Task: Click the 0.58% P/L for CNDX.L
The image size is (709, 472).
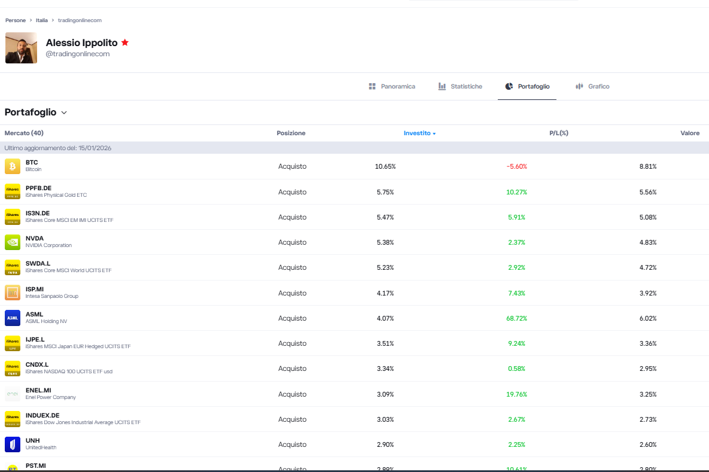Action: click(x=516, y=369)
